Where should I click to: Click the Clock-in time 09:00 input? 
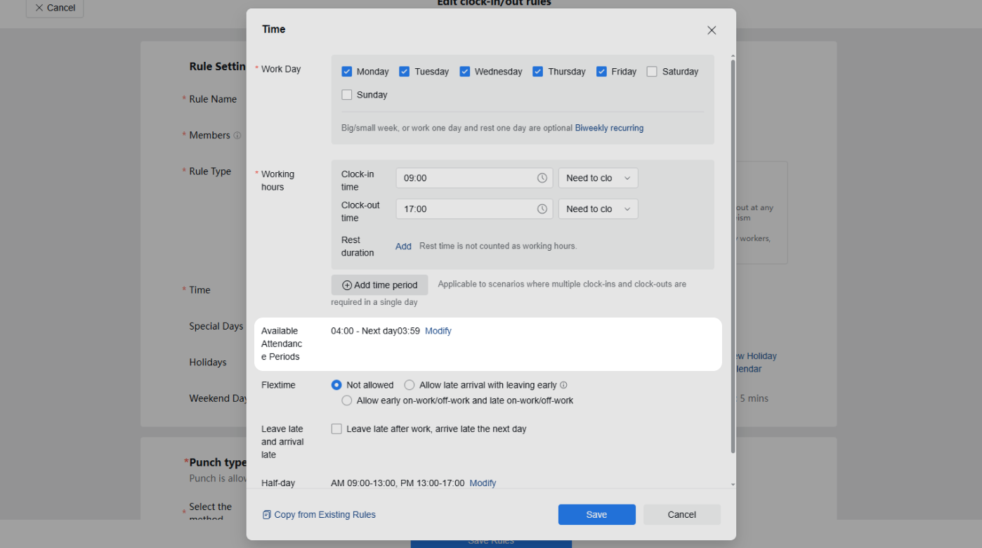point(474,178)
